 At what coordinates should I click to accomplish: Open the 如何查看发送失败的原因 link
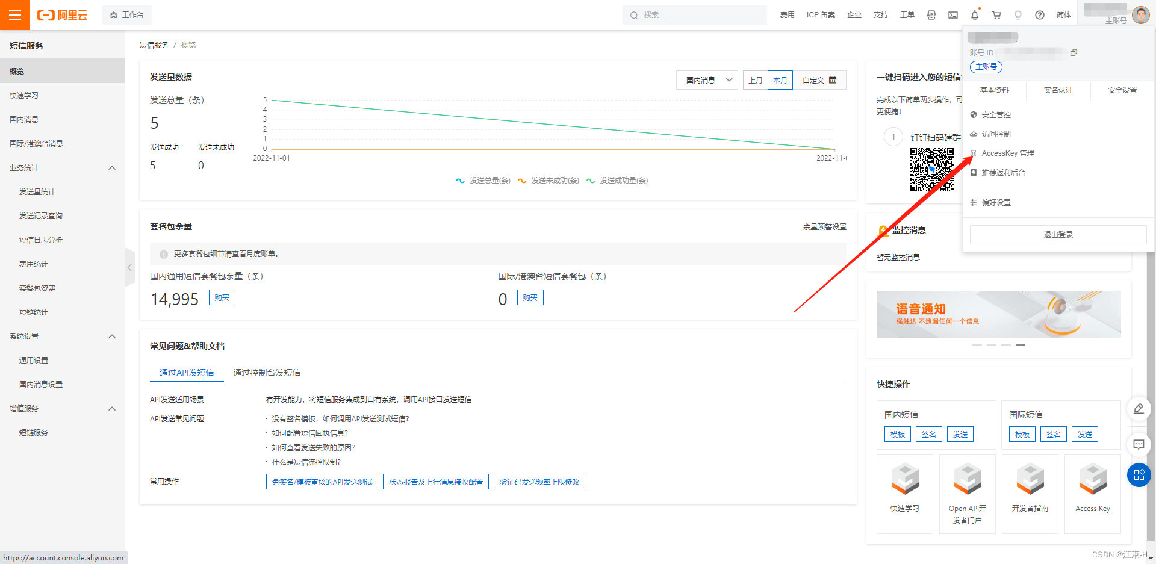[313, 448]
